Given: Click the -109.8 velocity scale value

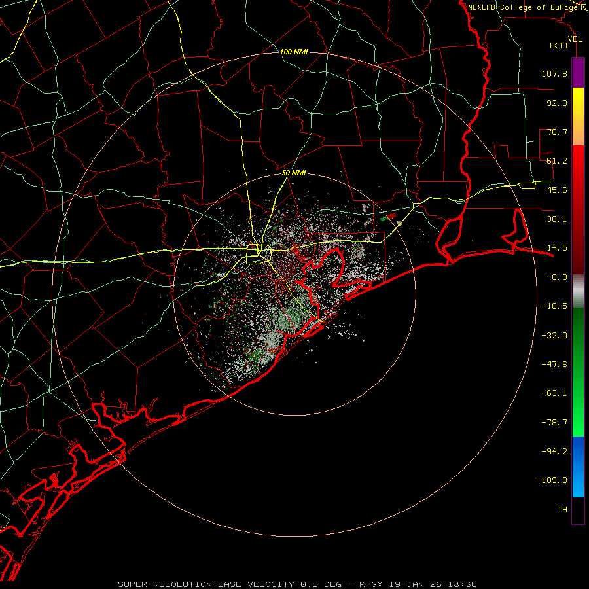Looking at the screenshot, I should tap(552, 480).
